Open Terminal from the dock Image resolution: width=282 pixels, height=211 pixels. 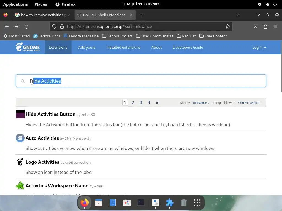[141, 202]
